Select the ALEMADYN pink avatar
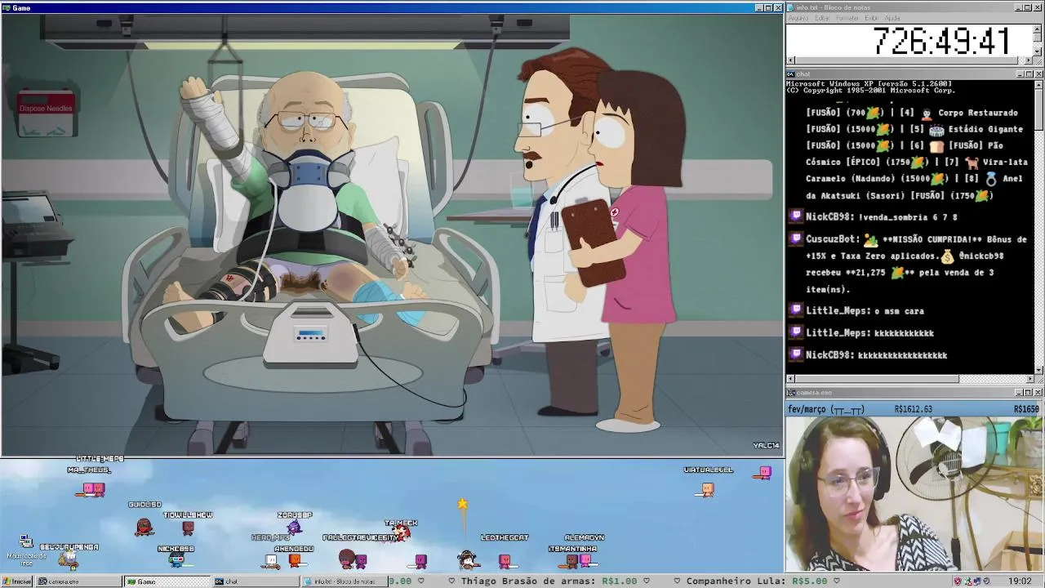Screen dimensions: 1045x588 click(x=585, y=560)
